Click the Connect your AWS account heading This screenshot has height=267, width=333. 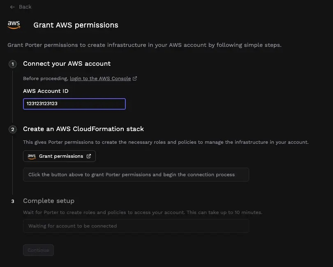tap(67, 64)
